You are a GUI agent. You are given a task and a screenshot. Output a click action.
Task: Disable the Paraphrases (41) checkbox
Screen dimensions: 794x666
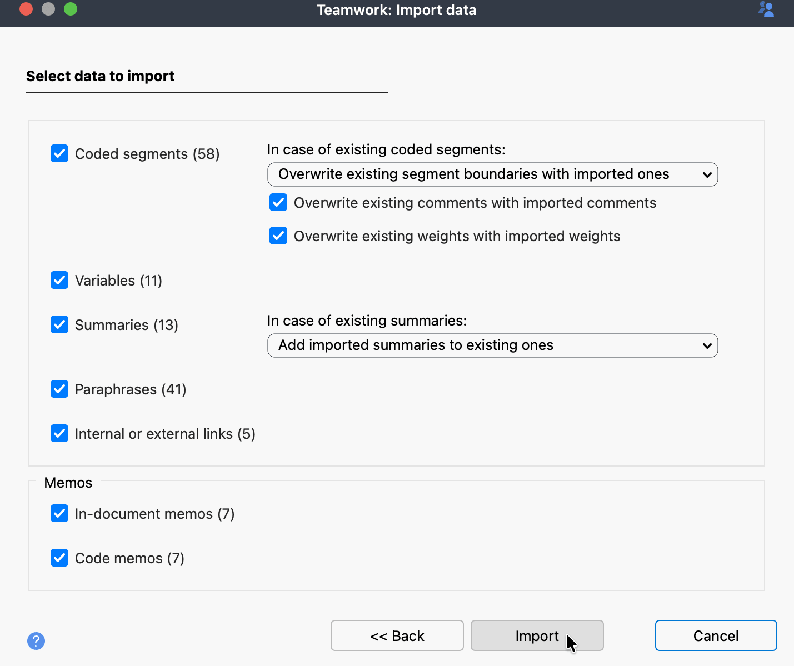pyautogui.click(x=59, y=389)
